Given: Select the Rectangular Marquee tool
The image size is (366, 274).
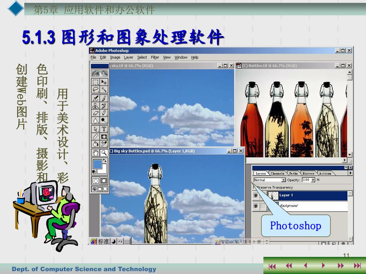Looking at the screenshot, I should pyautogui.click(x=95, y=82).
